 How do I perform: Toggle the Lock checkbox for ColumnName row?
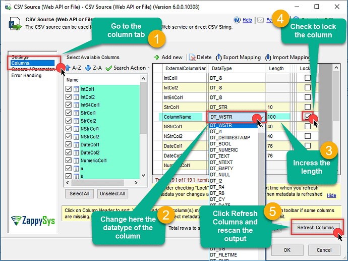(307, 117)
